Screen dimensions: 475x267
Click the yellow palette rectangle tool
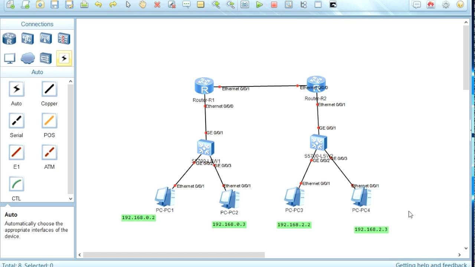tap(201, 4)
